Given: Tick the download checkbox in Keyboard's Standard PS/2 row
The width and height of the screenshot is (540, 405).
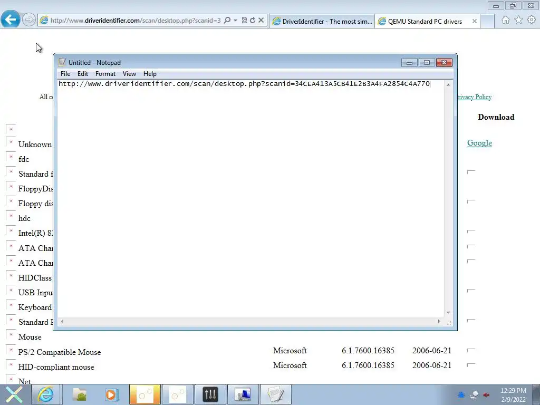Looking at the screenshot, I should [x=471, y=320].
